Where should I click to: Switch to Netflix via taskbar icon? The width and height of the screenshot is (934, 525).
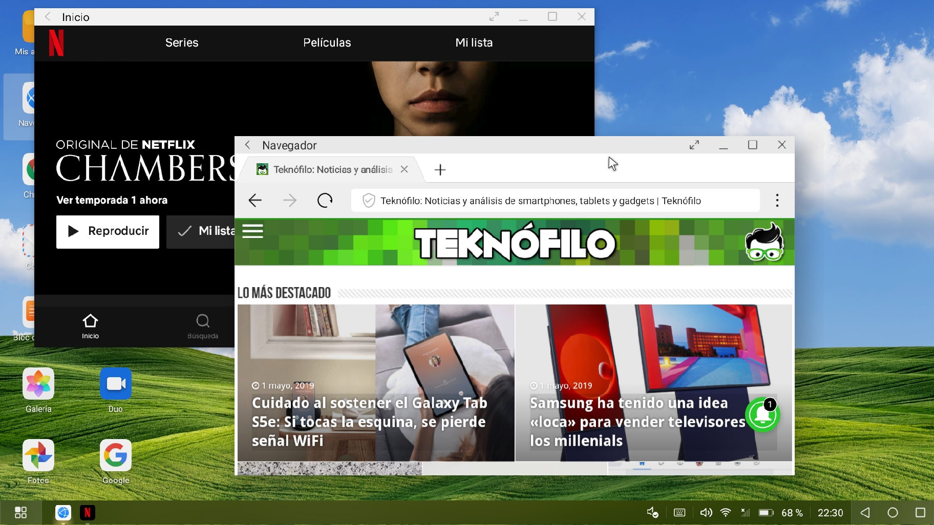pyautogui.click(x=88, y=513)
